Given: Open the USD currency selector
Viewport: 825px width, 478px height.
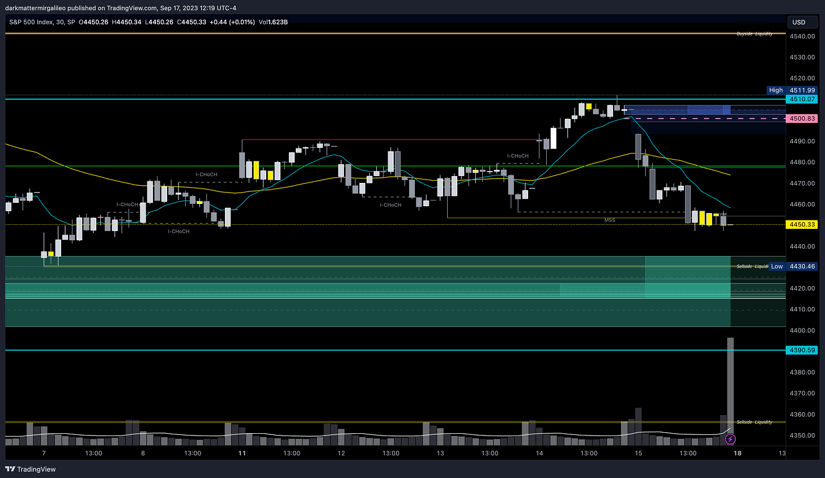Looking at the screenshot, I should point(802,22).
